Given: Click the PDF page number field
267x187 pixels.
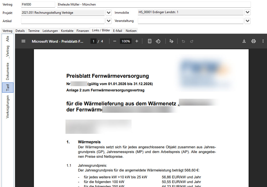Looking at the screenshot, I should coord(93,41).
